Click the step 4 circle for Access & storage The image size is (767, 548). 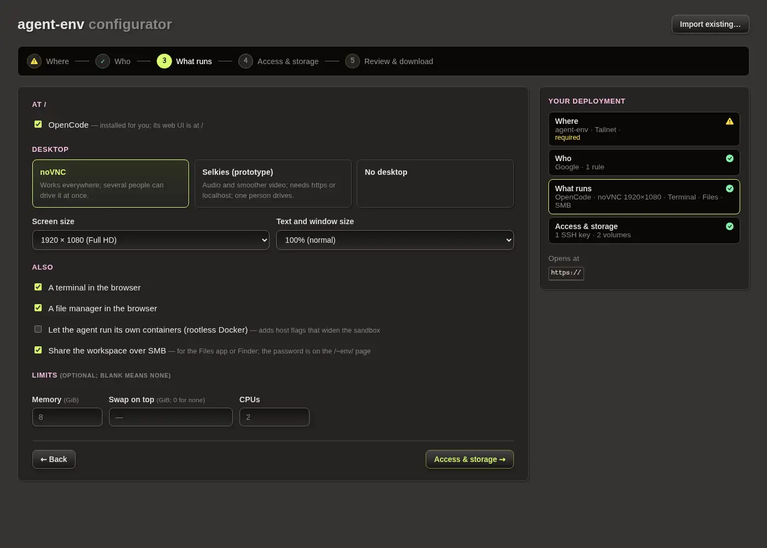tap(245, 61)
